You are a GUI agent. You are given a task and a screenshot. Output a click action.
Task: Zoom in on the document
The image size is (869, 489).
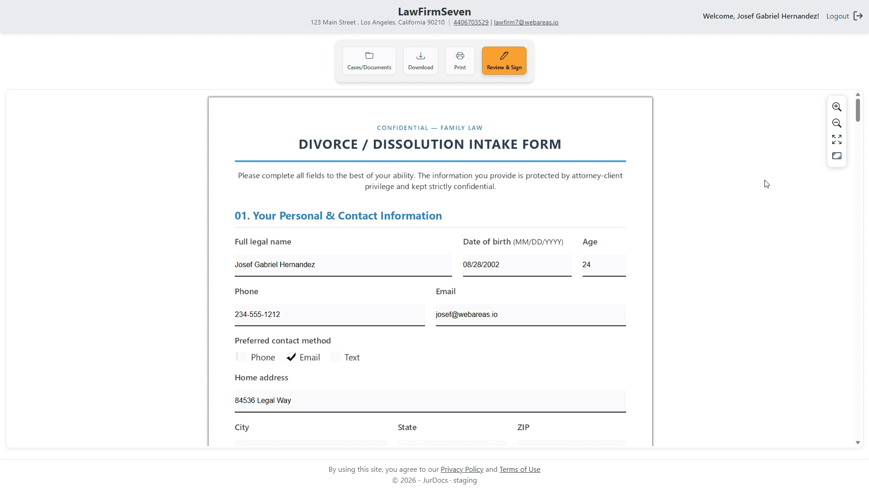836,107
